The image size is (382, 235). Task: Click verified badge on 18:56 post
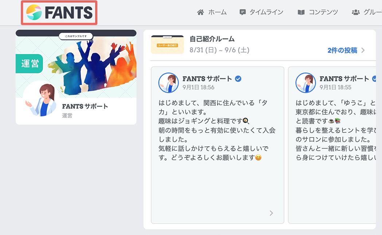coord(238,79)
